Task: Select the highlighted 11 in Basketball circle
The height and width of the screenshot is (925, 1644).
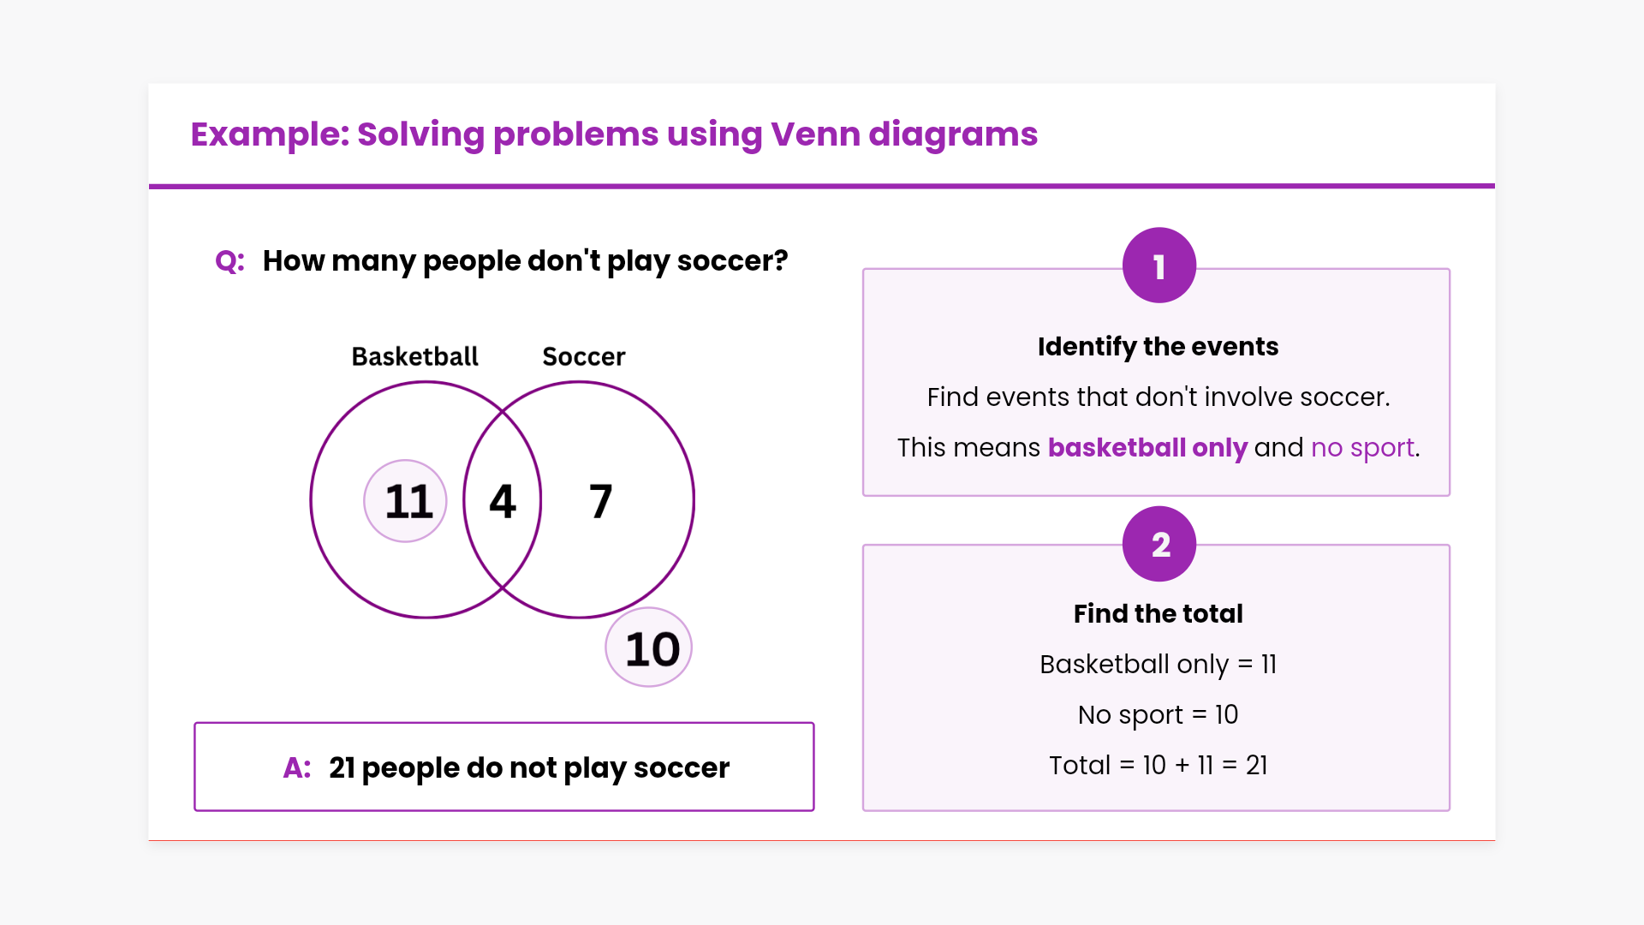Action: click(406, 501)
